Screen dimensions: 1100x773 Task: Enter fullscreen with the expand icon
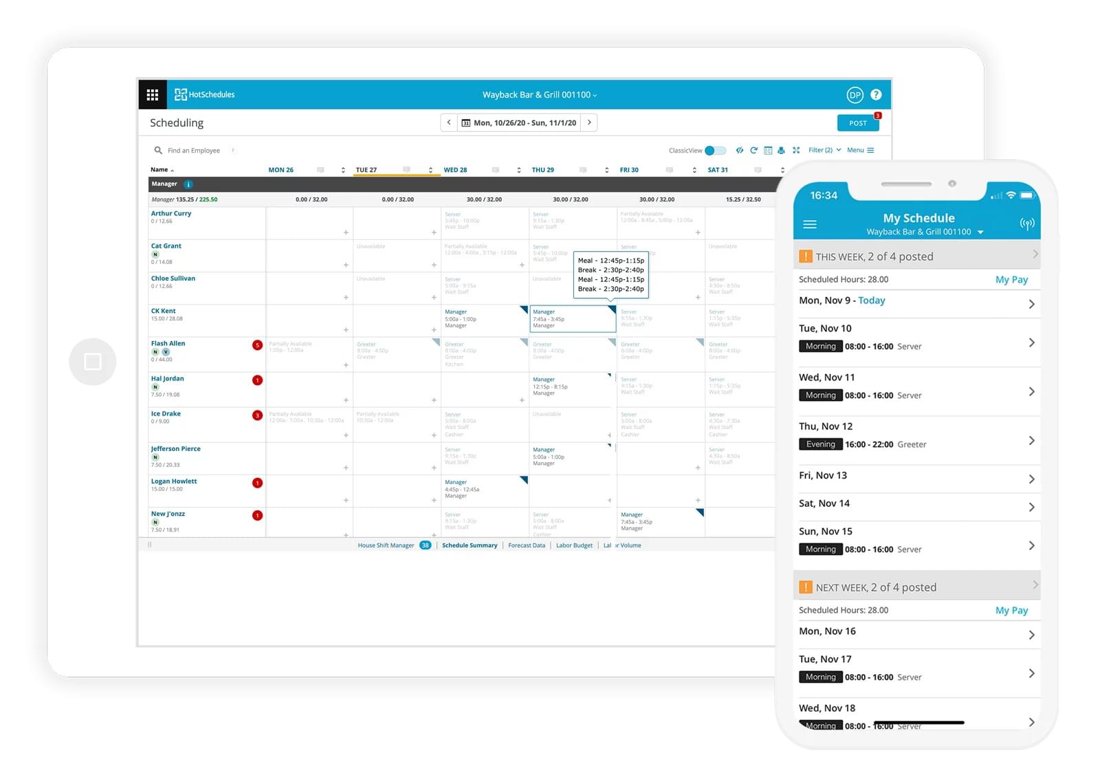(x=796, y=150)
